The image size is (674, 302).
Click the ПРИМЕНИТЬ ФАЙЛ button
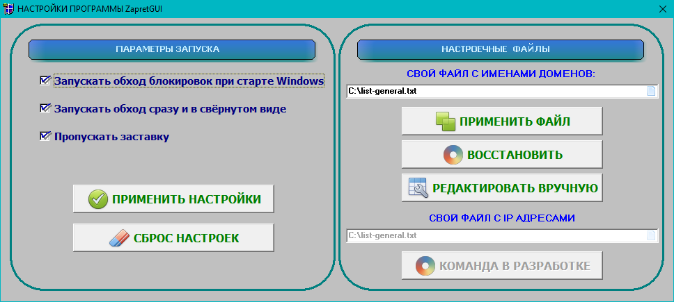[x=502, y=121]
